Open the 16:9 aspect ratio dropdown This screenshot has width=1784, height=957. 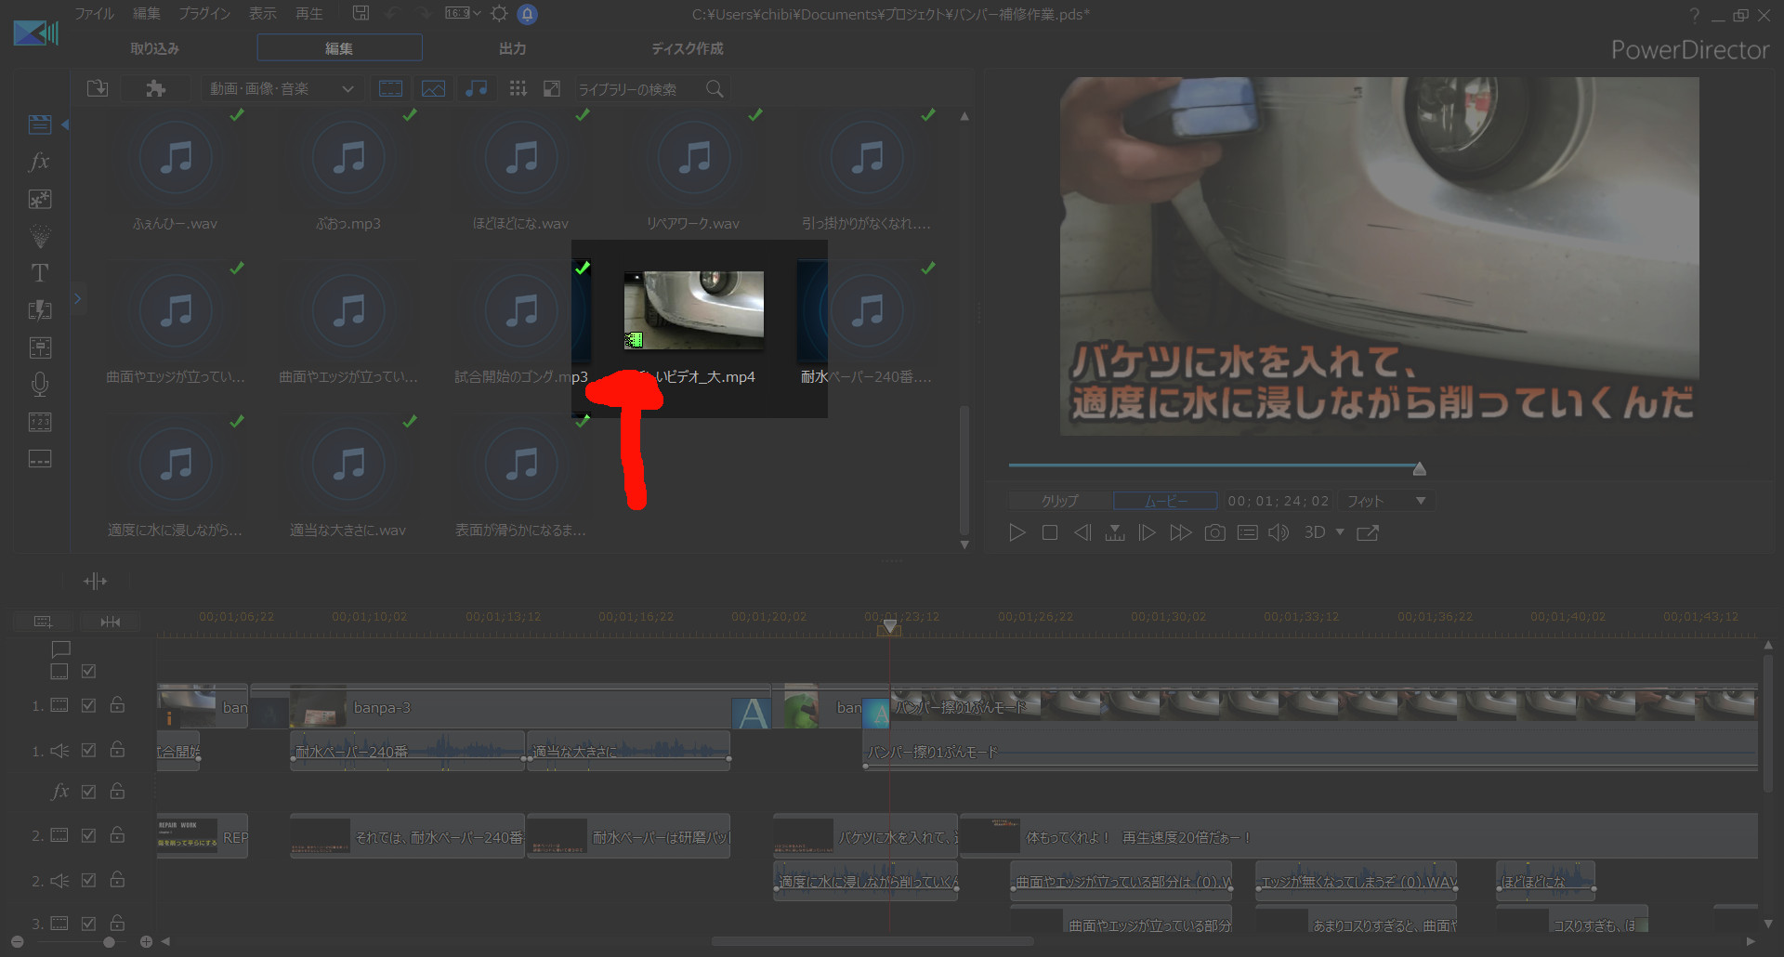[463, 13]
